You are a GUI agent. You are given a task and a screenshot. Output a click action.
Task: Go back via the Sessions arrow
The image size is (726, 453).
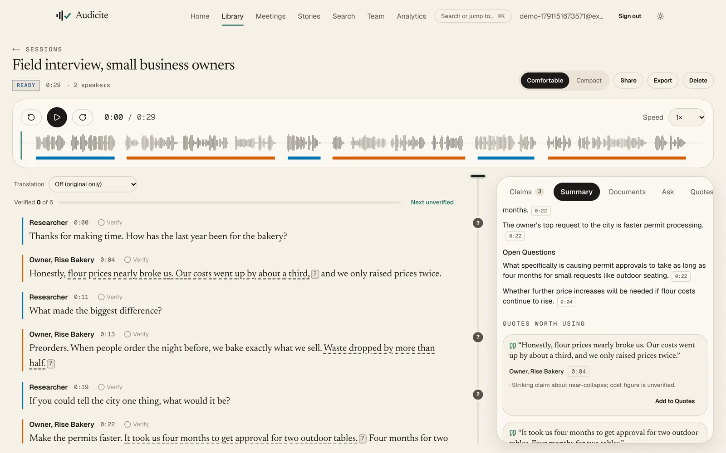pos(16,49)
